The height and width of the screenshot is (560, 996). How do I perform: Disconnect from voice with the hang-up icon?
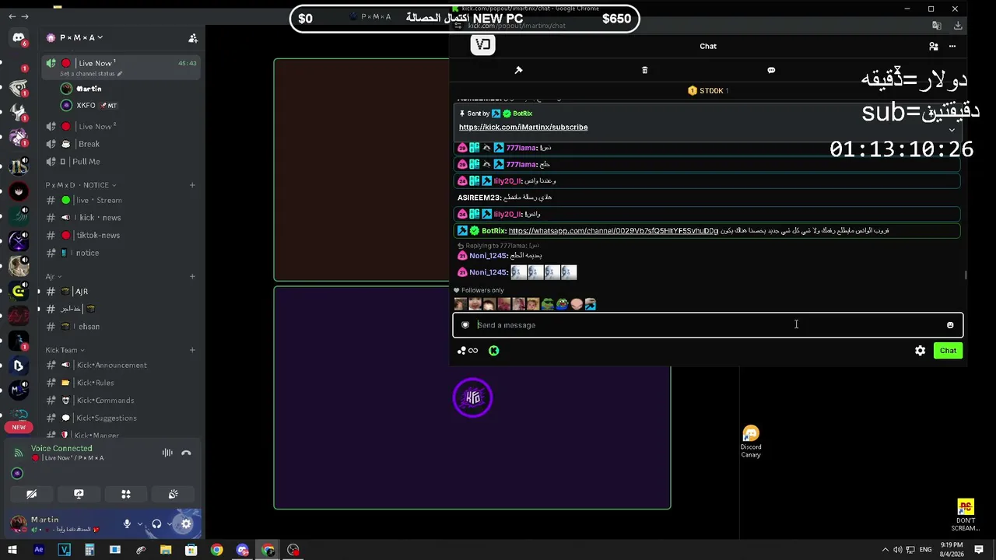point(186,453)
